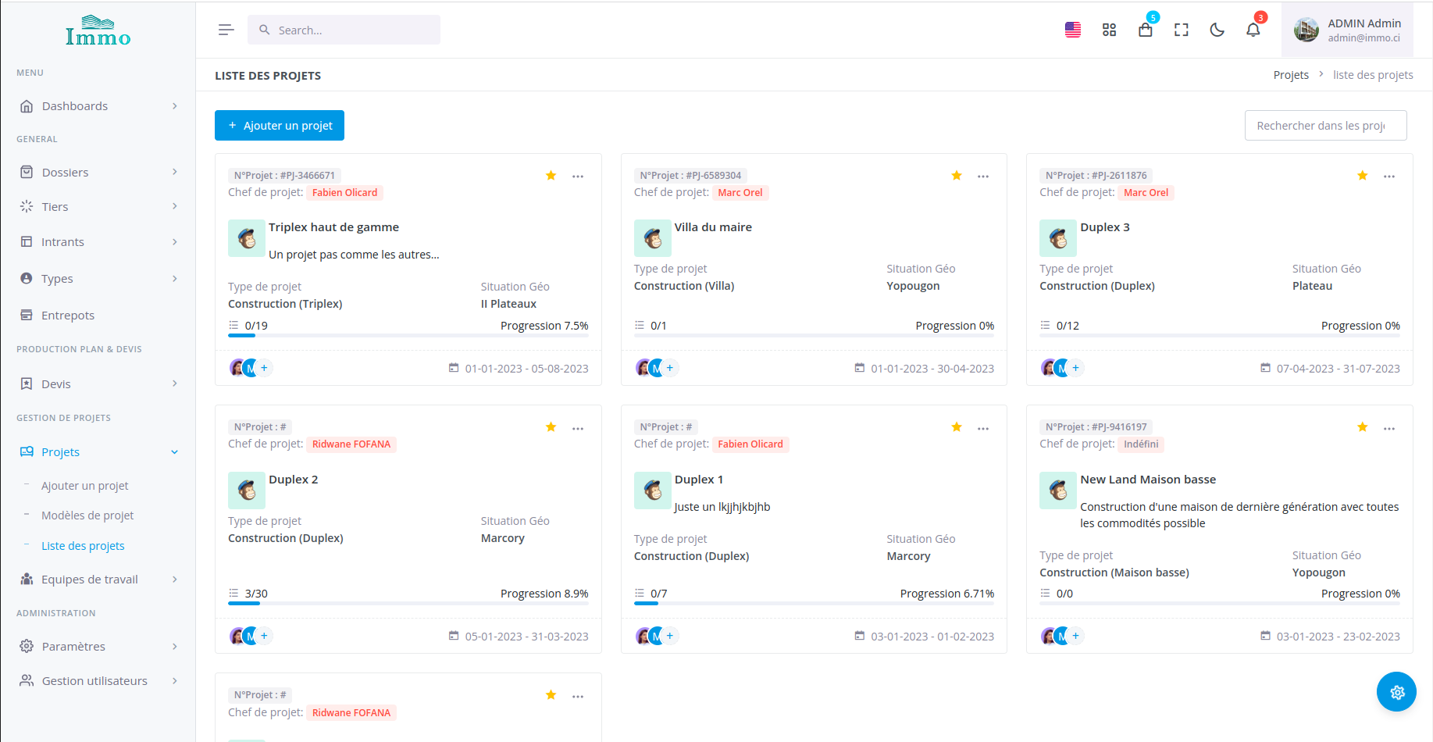Toggle favorite star on Triplex haut de gamme
The width and height of the screenshot is (1433, 742).
(551, 176)
